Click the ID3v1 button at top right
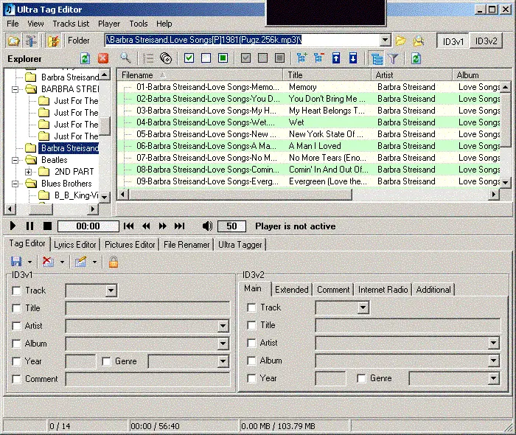This screenshot has width=516, height=435. pos(453,41)
